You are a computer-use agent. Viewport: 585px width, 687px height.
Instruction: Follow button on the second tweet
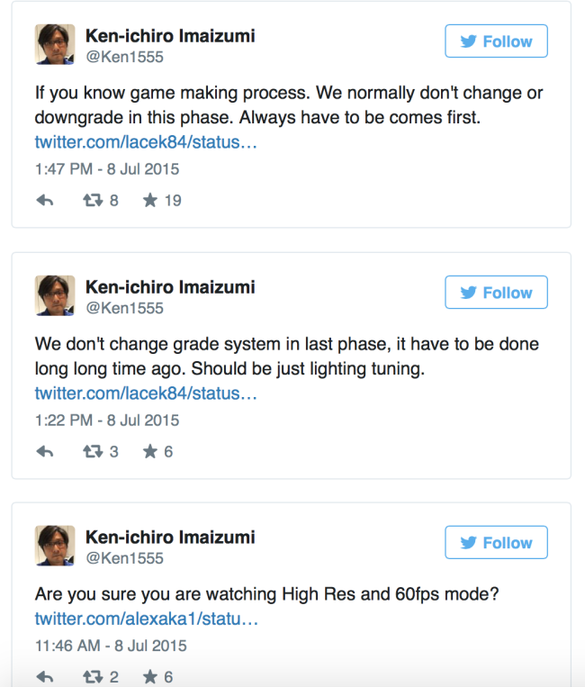(496, 293)
